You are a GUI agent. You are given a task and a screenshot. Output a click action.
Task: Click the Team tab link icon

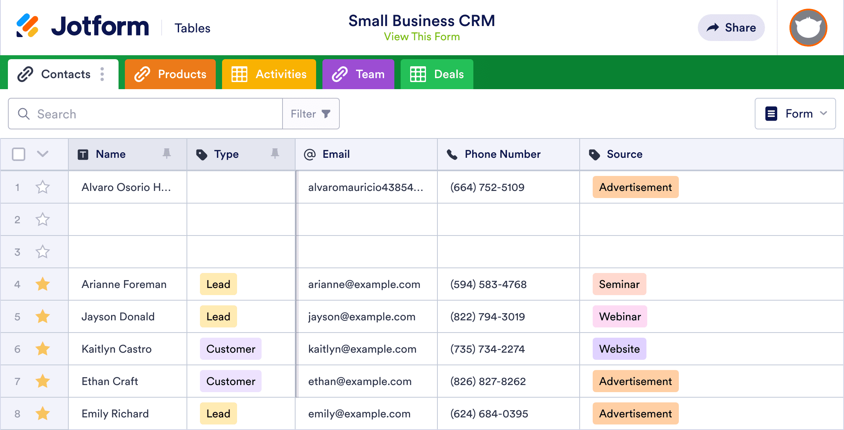(x=340, y=74)
